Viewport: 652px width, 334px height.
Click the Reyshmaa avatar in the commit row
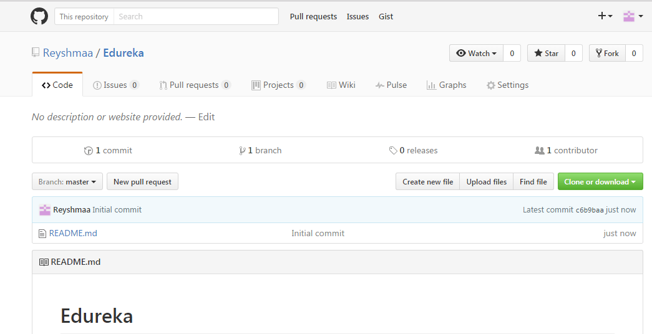point(44,210)
